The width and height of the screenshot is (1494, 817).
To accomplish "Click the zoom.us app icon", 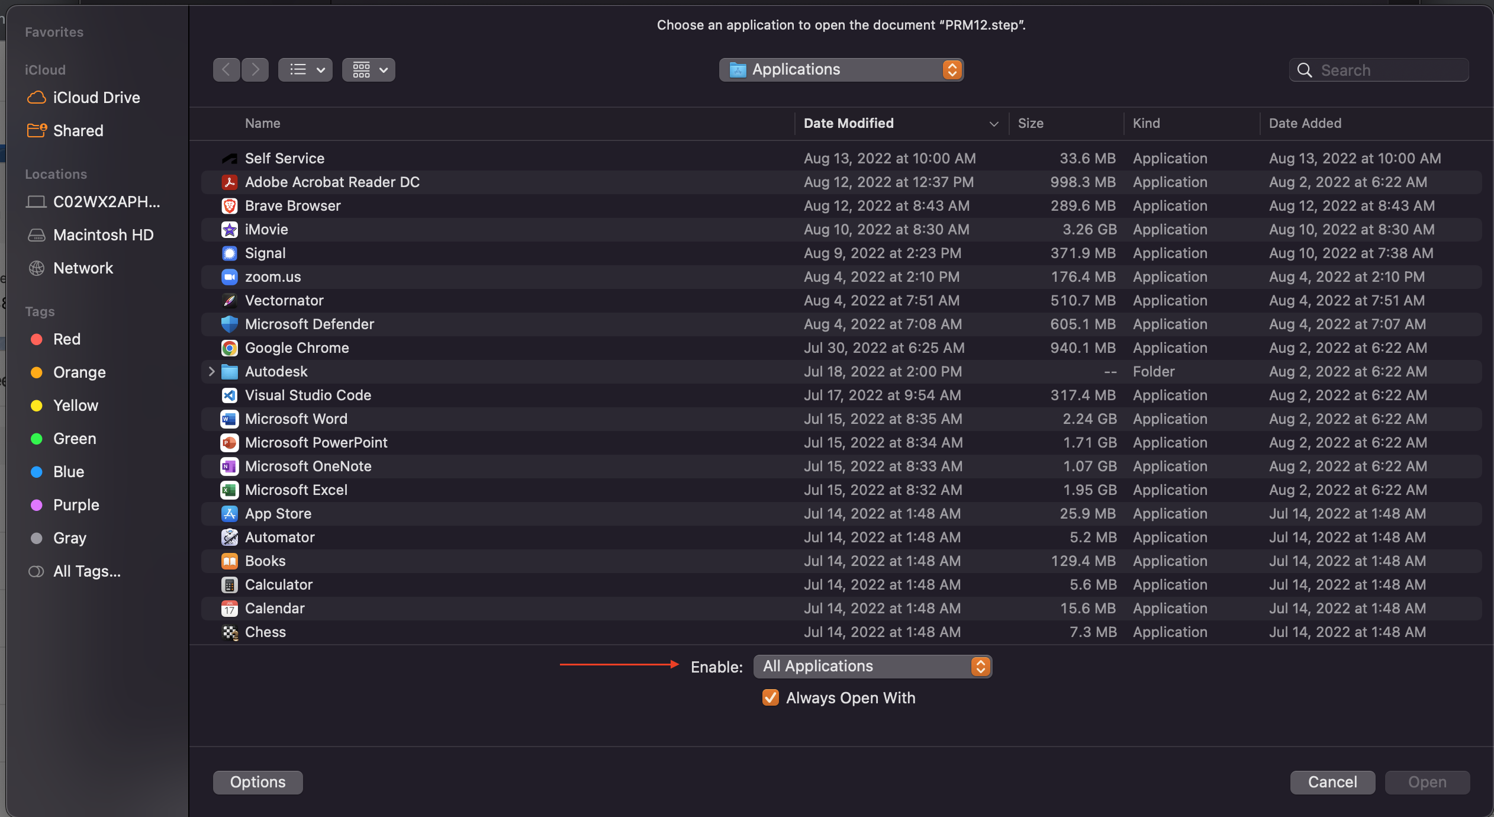I will pyautogui.click(x=229, y=277).
